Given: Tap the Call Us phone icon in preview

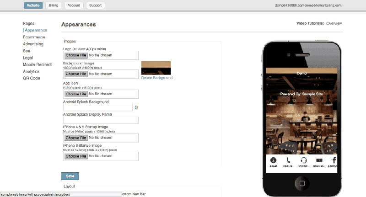Looking at the screenshot, I should pos(288,160).
